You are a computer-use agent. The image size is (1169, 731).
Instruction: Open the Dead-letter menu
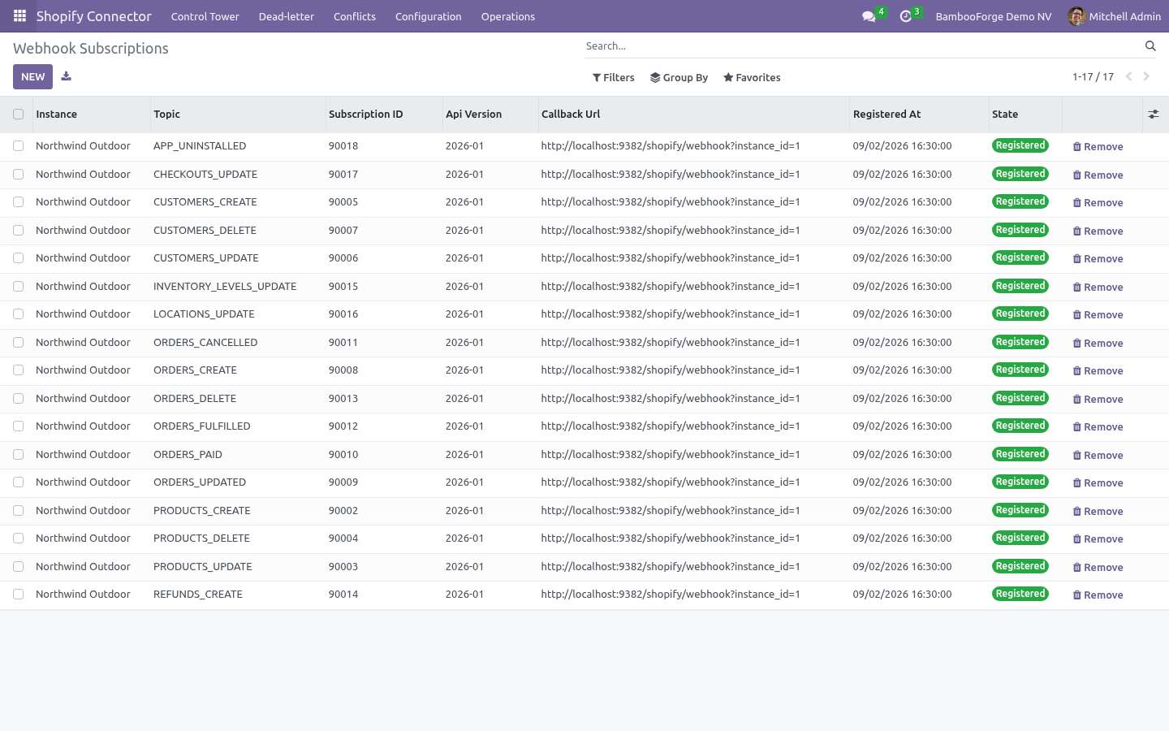pos(287,16)
